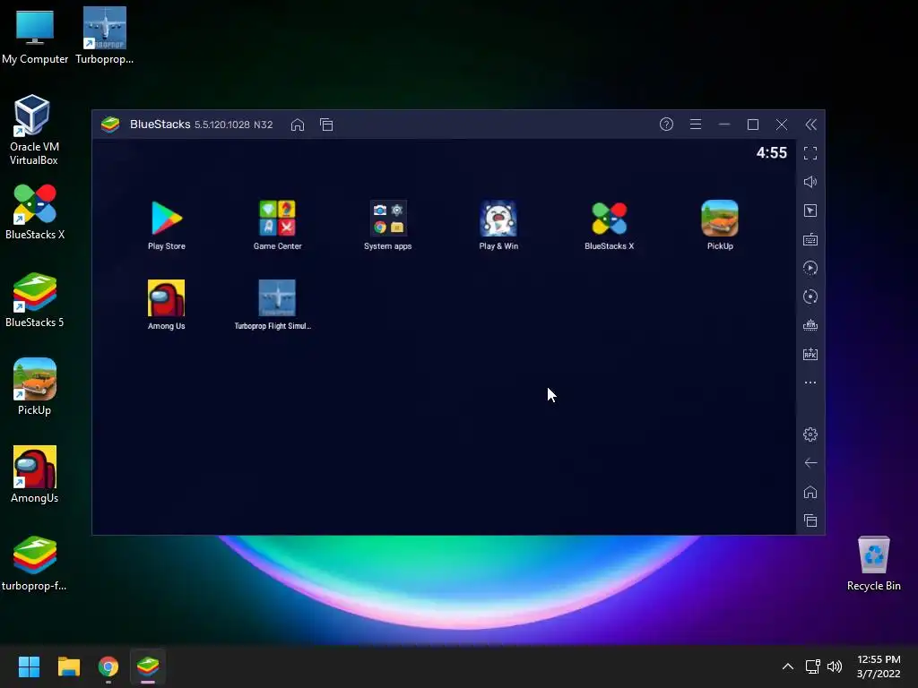Toggle full screen in BlueStacks sidebar

810,153
